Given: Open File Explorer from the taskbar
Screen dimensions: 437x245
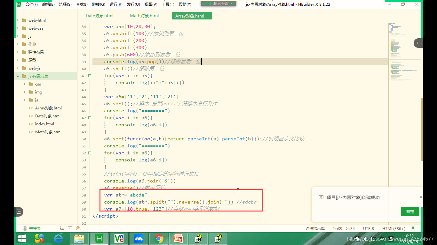Looking at the screenshot, I should click(79, 239).
